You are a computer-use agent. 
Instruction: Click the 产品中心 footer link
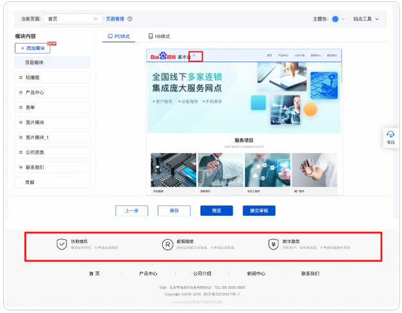[x=148, y=273]
